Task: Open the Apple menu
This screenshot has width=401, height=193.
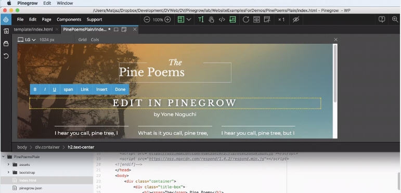Action: pyautogui.click(x=9, y=3)
